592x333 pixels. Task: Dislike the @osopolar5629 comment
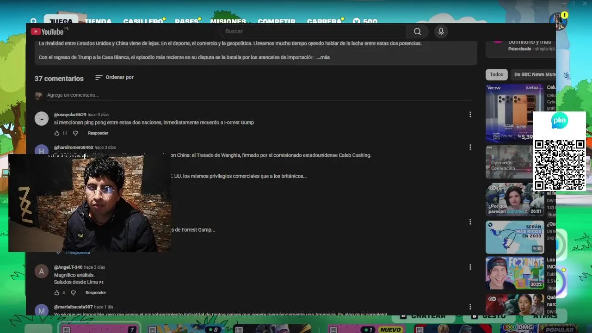tap(75, 133)
